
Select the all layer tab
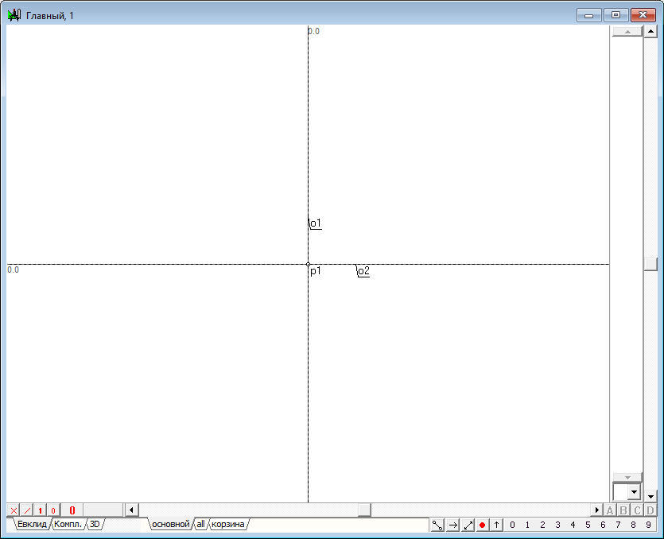[x=200, y=524]
